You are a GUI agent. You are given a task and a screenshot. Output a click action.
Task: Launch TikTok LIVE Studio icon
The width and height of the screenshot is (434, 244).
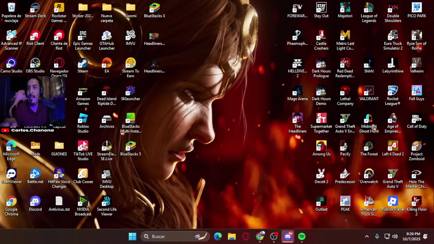[83, 151]
